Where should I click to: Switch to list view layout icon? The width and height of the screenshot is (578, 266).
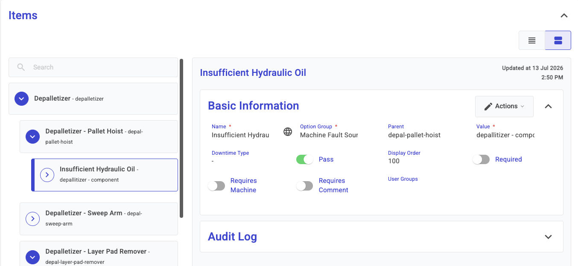pyautogui.click(x=532, y=40)
